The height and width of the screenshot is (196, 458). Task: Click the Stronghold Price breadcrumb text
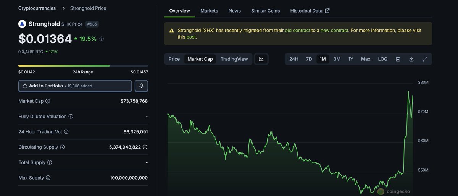tap(88, 8)
